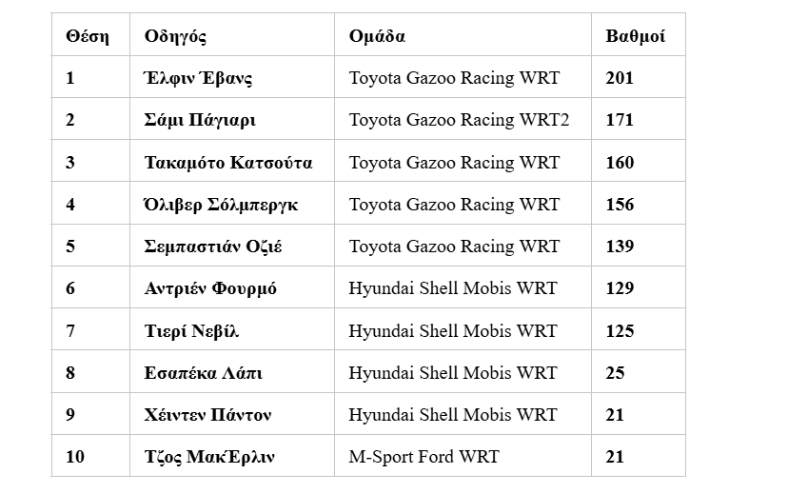Click the Τακαμότο Κατσούτα cell
The height and width of the screenshot is (494, 788).
(x=232, y=161)
